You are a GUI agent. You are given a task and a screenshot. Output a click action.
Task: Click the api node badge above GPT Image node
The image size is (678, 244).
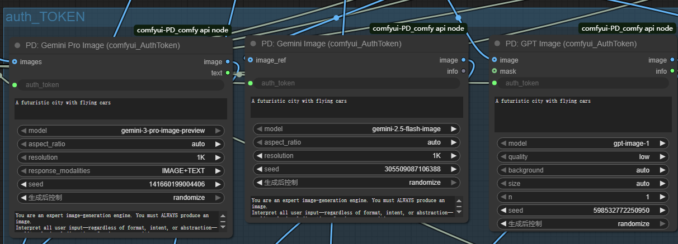627,28
